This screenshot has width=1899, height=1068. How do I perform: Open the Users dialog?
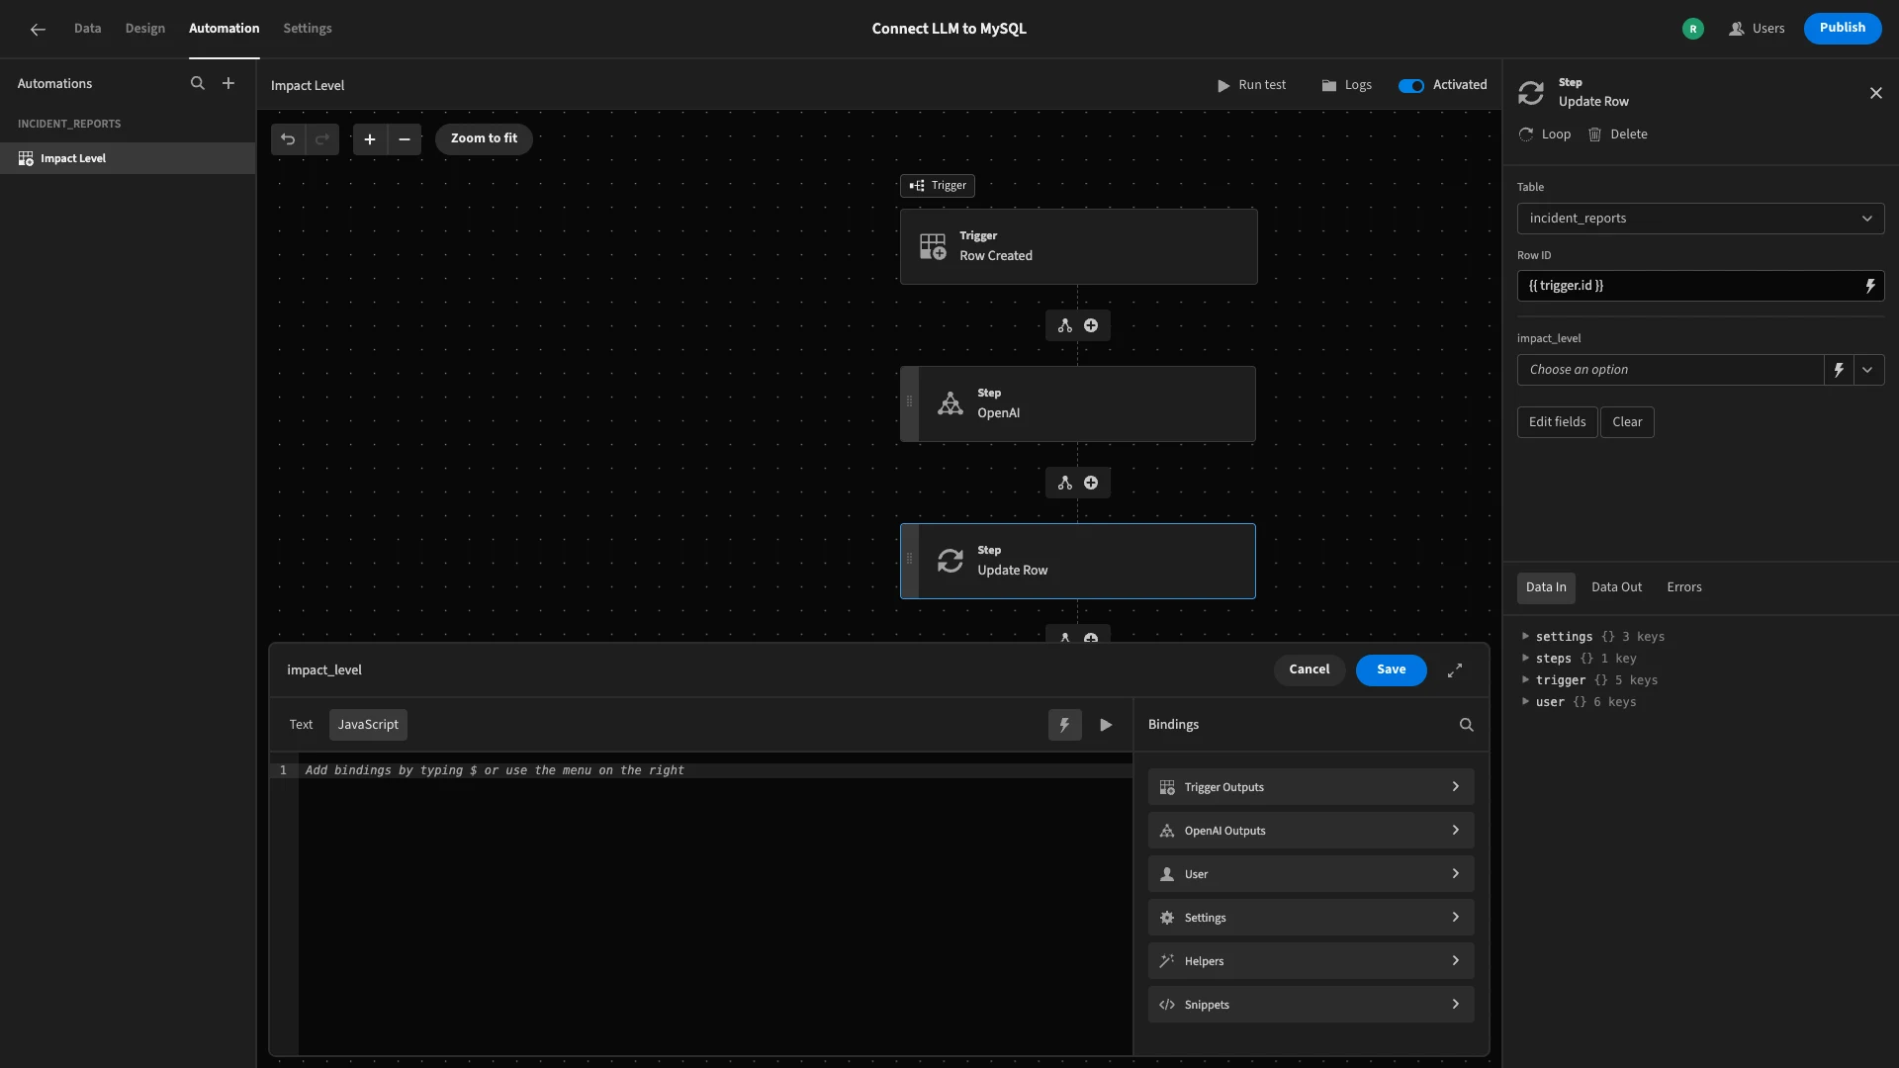point(1757,29)
